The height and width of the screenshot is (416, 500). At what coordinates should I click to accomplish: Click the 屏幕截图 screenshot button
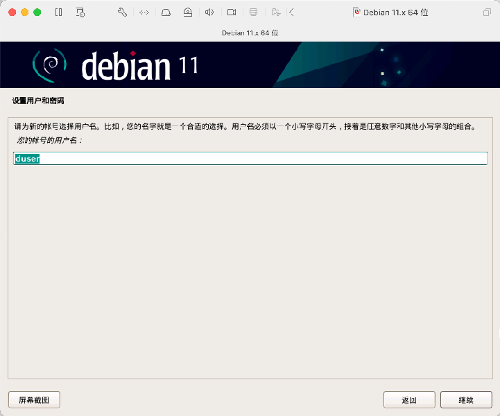click(34, 400)
